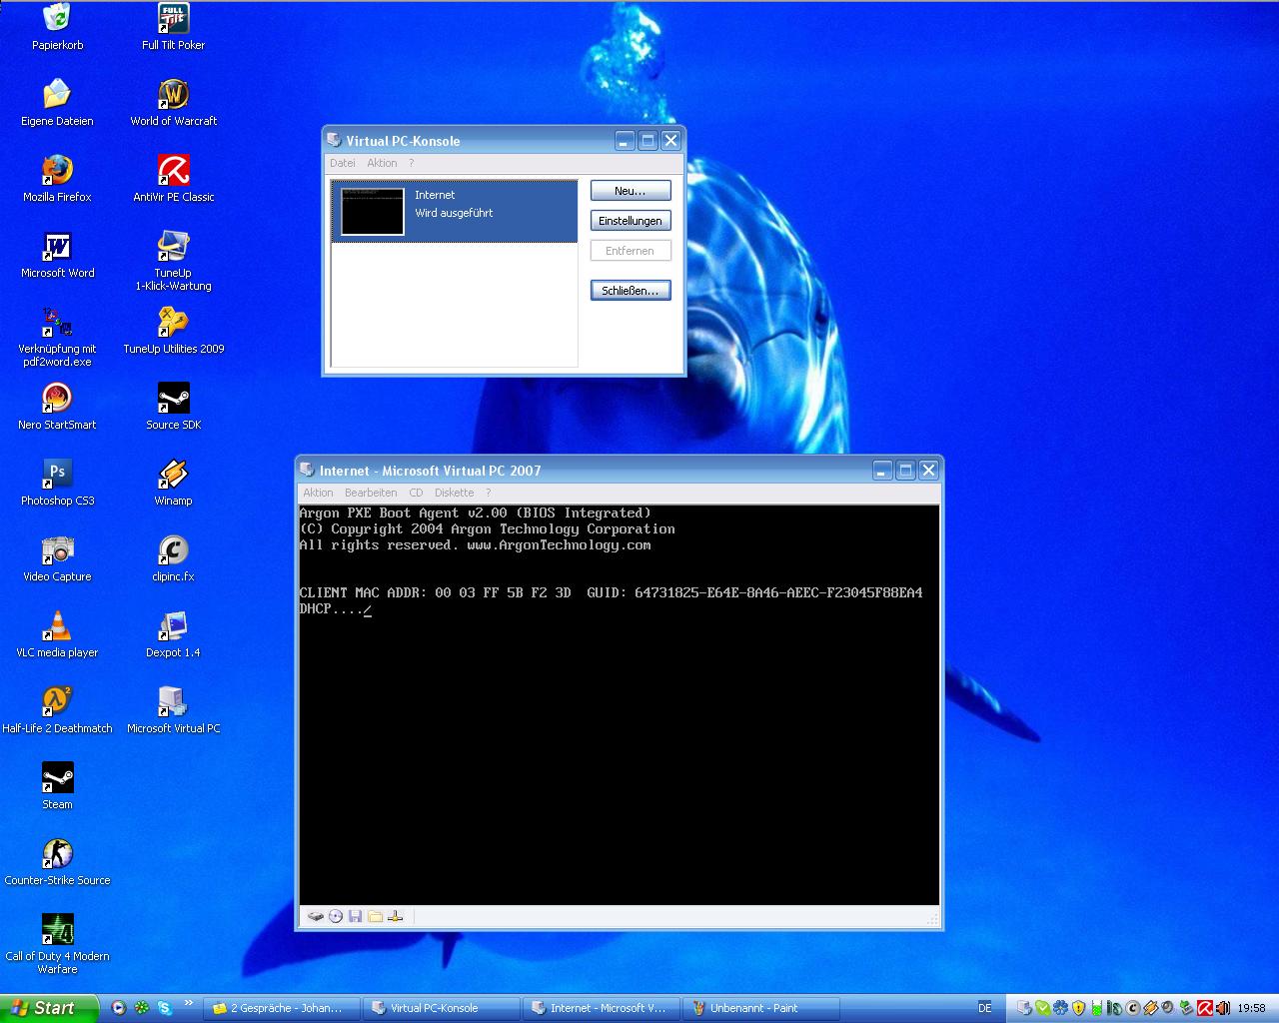Launch Windows Media Player from quick launch
1279x1023 pixels.
[x=118, y=1008]
